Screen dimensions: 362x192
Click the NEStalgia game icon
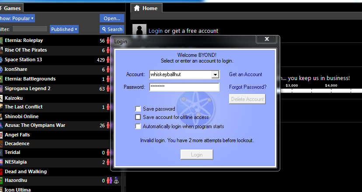(1, 162)
